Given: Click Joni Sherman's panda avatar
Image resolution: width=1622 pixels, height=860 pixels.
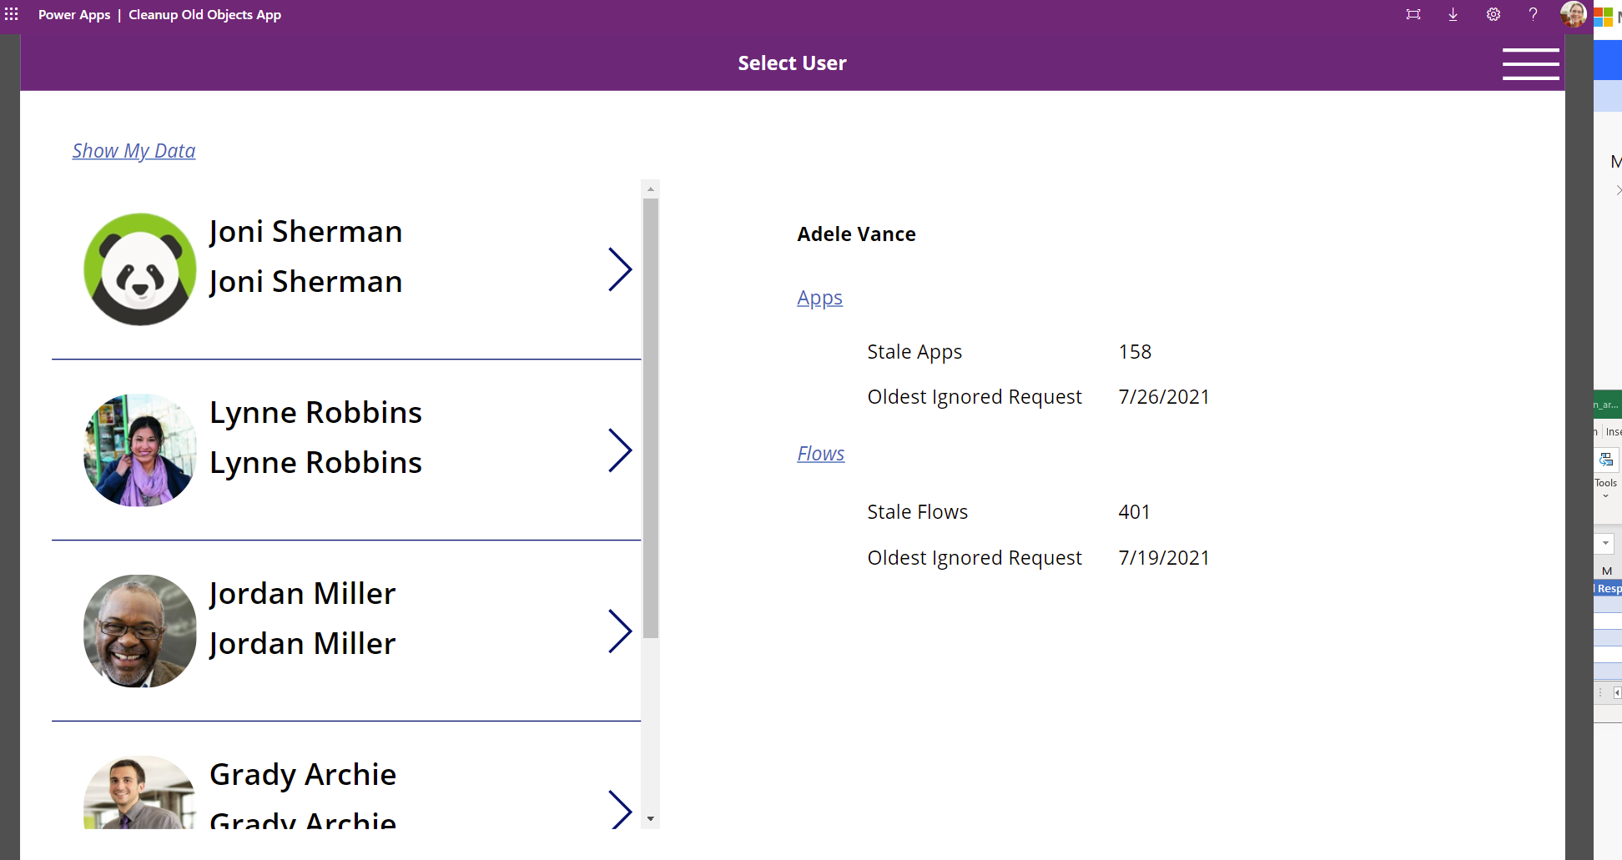Looking at the screenshot, I should tap(139, 269).
